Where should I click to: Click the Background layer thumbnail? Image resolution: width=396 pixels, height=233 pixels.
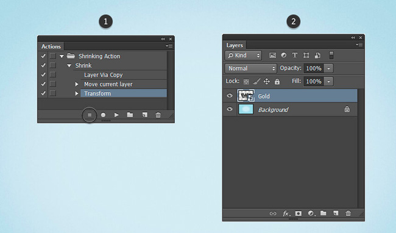(246, 109)
